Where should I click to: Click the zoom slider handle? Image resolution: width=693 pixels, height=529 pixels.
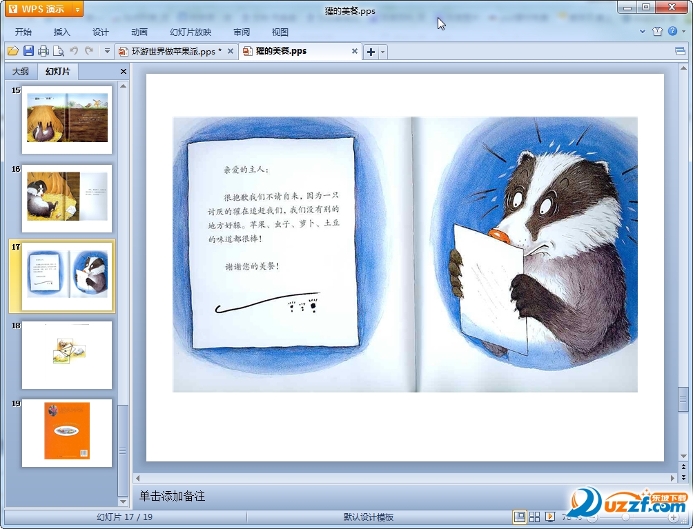click(x=625, y=517)
